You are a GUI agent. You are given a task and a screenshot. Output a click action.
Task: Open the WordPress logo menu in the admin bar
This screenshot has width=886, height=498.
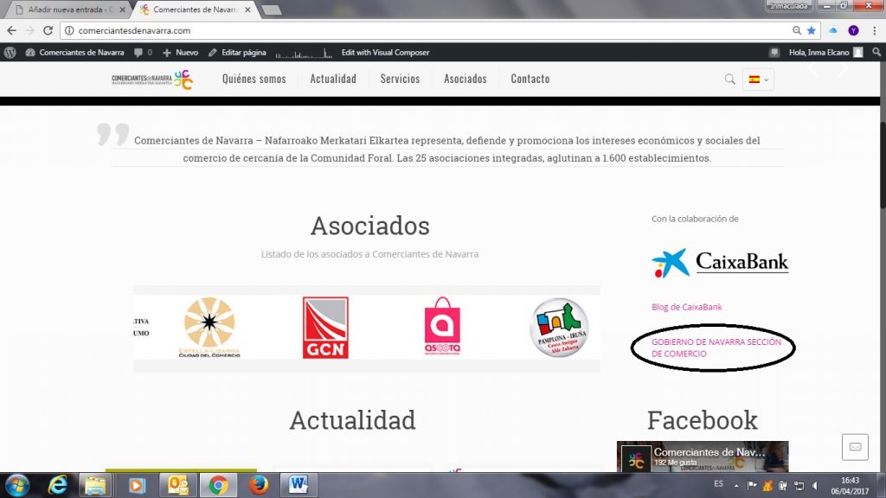pyautogui.click(x=10, y=52)
